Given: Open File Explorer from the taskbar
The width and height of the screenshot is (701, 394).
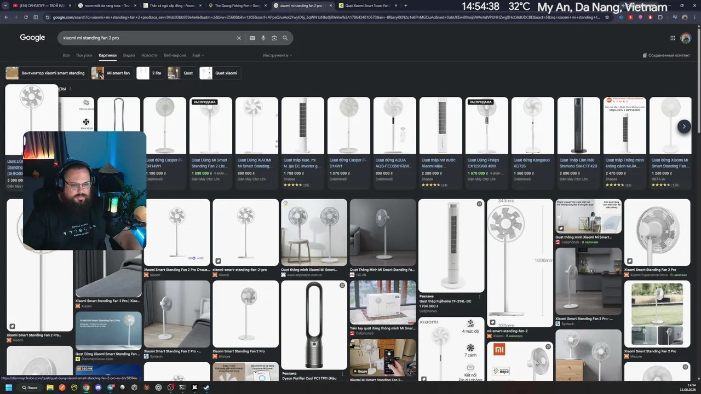Looking at the screenshot, I should (x=50, y=387).
